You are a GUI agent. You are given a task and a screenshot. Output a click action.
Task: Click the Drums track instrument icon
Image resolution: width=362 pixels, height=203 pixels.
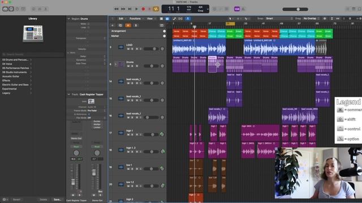[120, 64]
